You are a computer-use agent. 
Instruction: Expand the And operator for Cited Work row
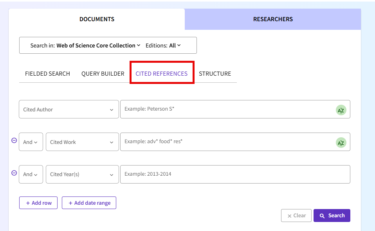[31, 142]
